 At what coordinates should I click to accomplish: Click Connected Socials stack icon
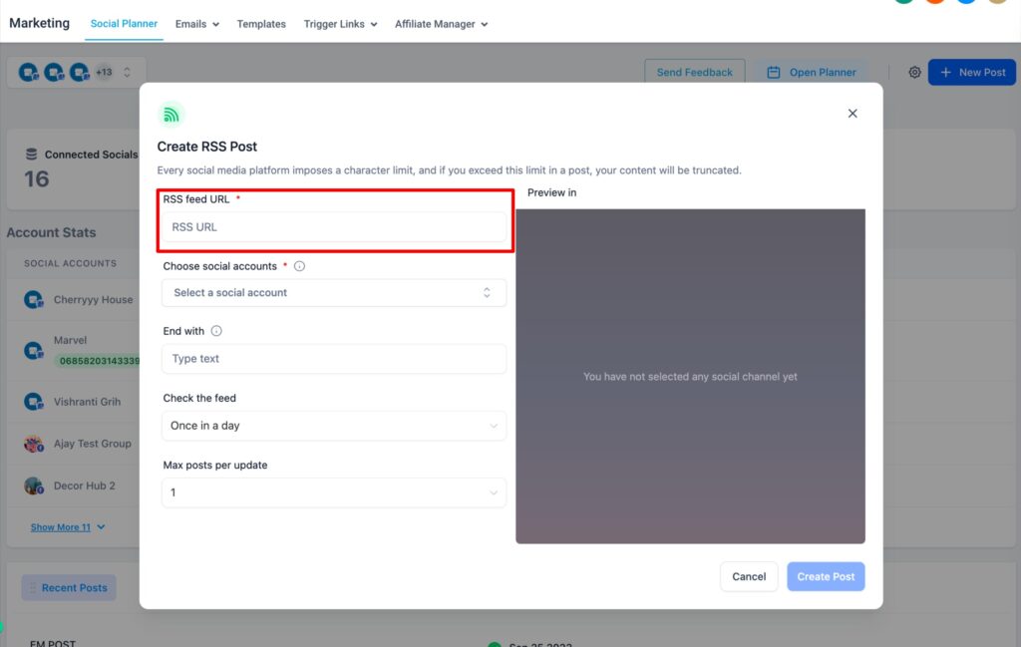click(x=31, y=155)
